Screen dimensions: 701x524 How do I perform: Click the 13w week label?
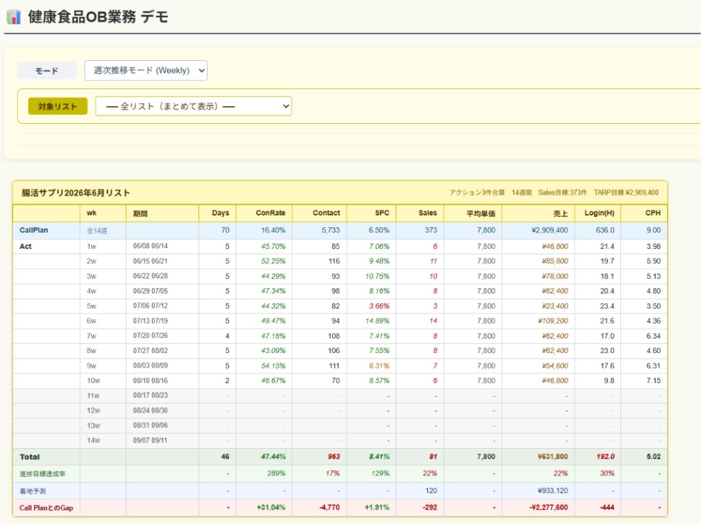[x=93, y=425]
